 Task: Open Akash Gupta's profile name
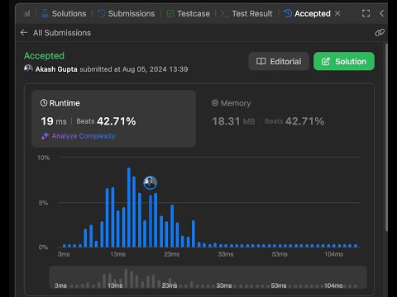tap(56, 69)
